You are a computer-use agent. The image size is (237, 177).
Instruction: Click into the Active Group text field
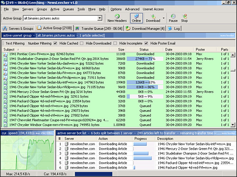[60, 18]
